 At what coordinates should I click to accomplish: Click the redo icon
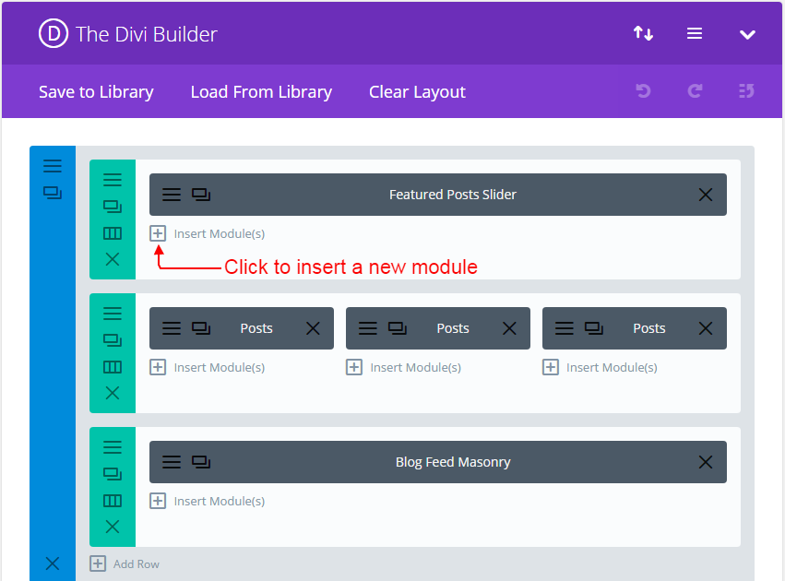point(695,91)
